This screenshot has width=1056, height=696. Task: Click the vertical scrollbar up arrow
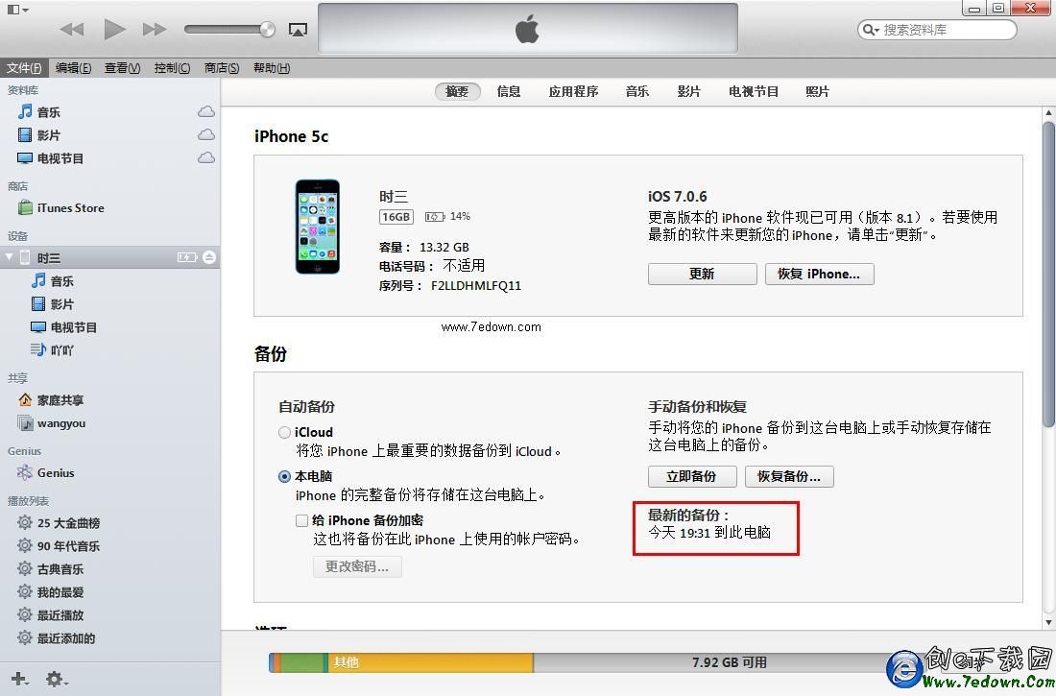[x=1048, y=112]
